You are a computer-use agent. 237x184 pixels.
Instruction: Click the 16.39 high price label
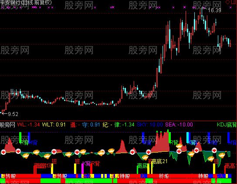(214, 10)
